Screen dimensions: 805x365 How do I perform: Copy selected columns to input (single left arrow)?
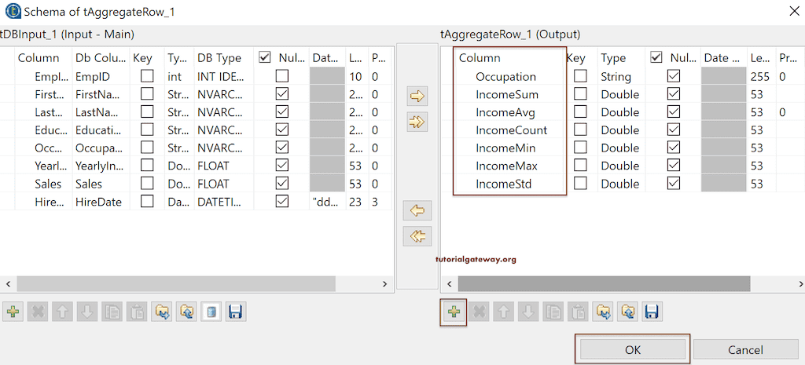tap(417, 210)
